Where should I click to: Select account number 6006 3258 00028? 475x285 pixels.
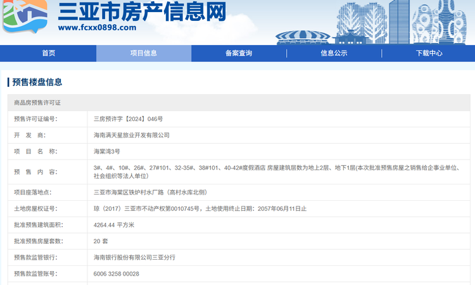coord(117,274)
